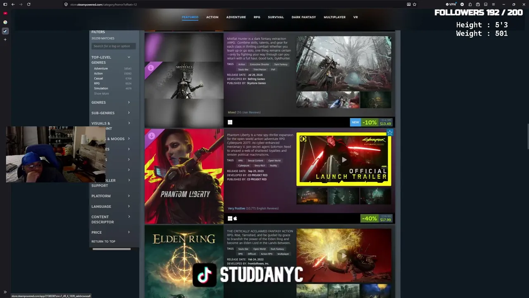The width and height of the screenshot is (529, 298).
Task: Switch to the Action tab
Action: [x=212, y=17]
